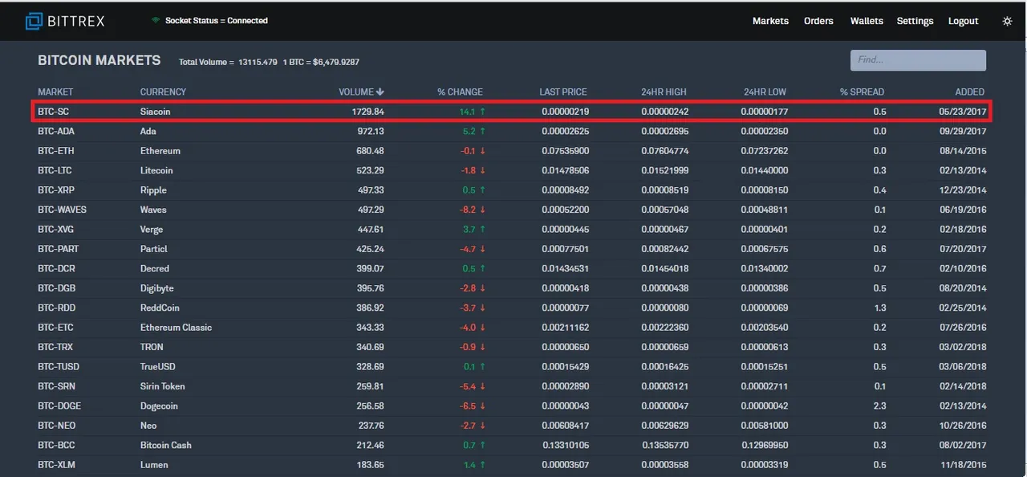Image resolution: width=1027 pixels, height=477 pixels.
Task: Open the BTC-SRN market link
Action: (55, 386)
